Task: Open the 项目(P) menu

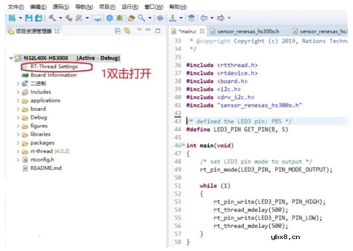Action: [x=107, y=7]
